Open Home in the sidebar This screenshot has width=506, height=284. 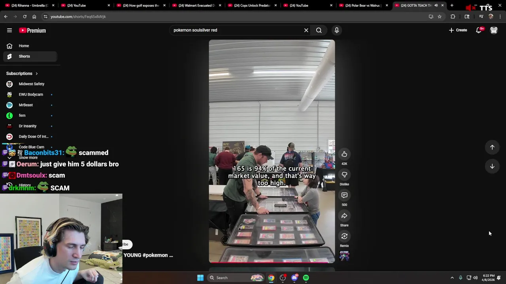[x=30, y=46]
